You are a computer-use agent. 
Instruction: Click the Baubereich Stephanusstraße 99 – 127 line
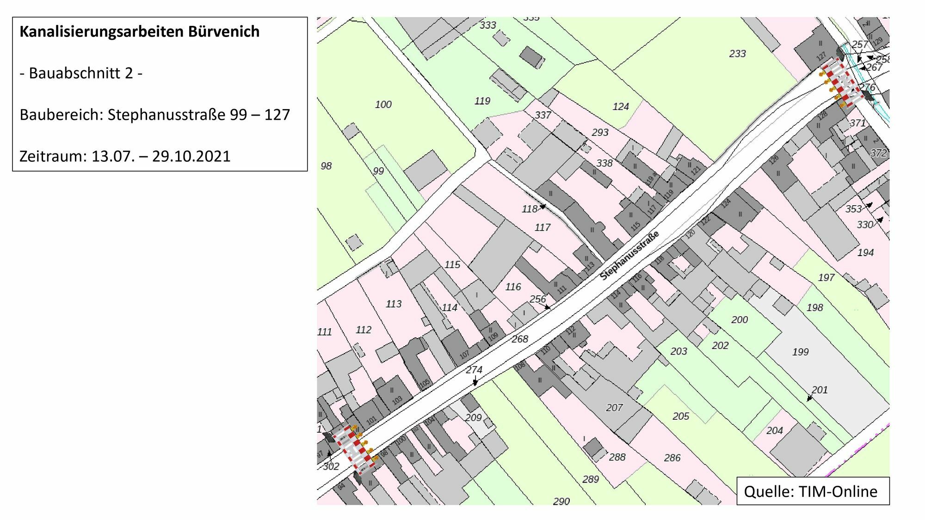154,115
